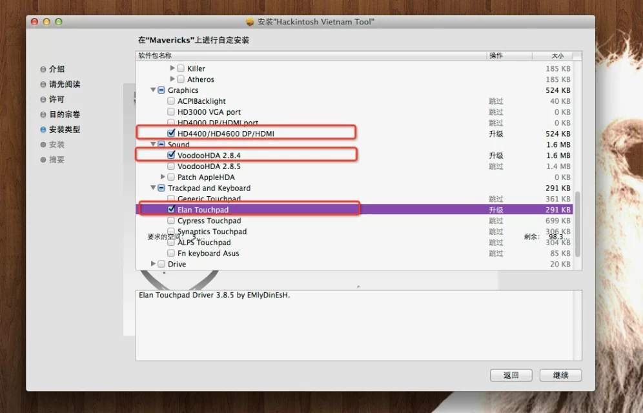643x413 pixels.
Task: Expand the Patch AppleHDA item
Action: click(163, 177)
